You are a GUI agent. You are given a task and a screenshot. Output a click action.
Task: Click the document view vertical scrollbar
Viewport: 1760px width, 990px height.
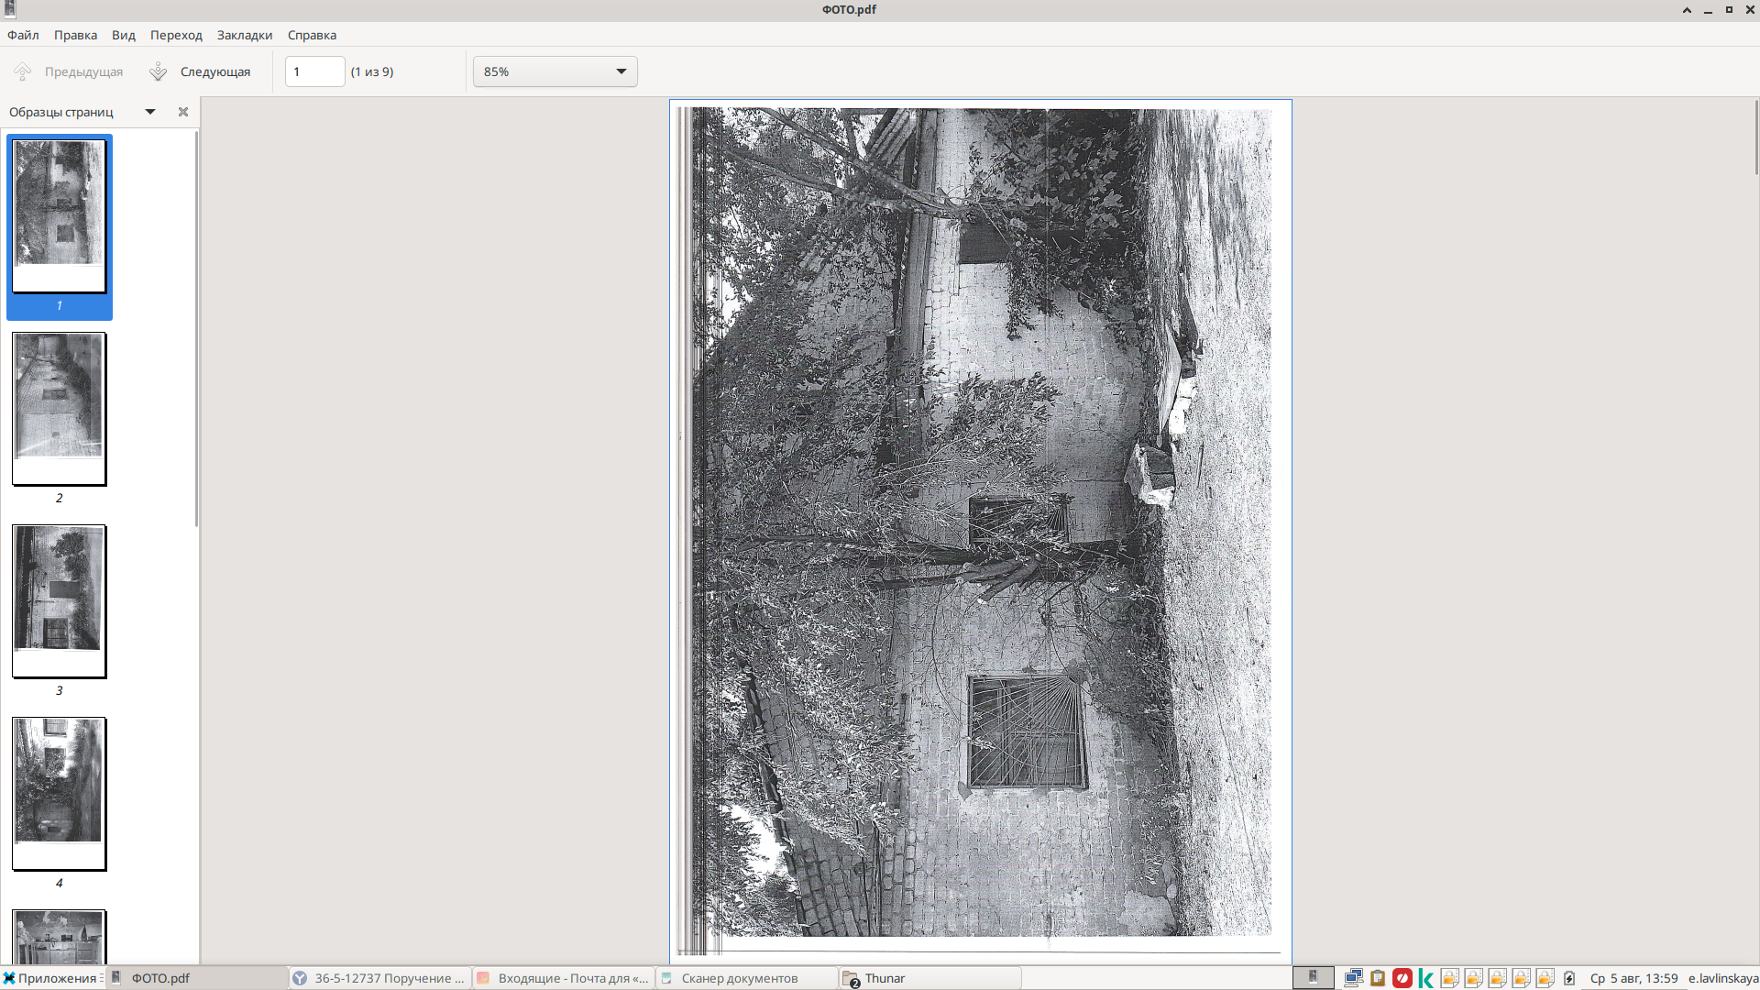pyautogui.click(x=1755, y=532)
